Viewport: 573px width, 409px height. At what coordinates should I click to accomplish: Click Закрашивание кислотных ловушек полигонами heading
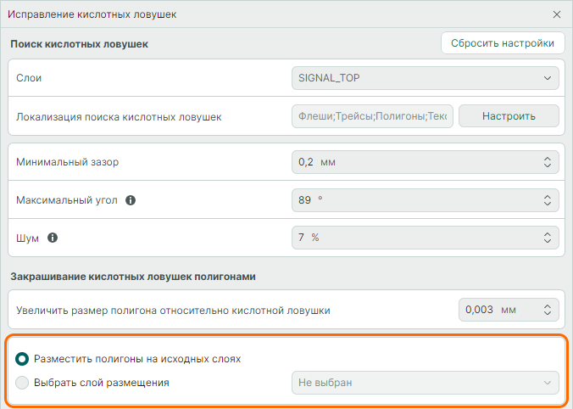[133, 277]
